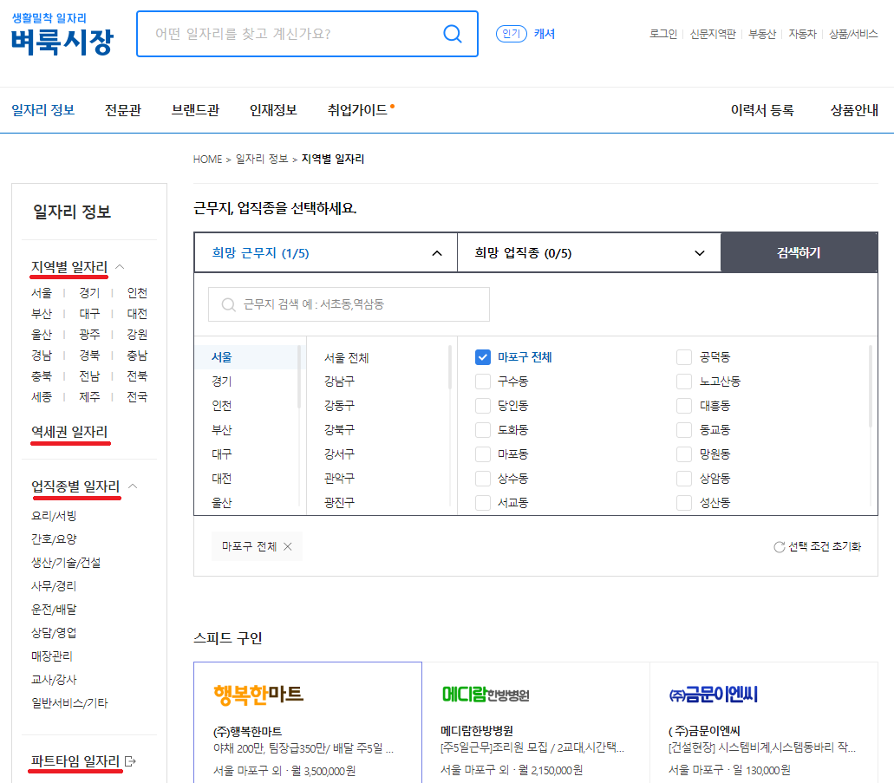The image size is (894, 783).
Task: Enable the 상암동 checkbox
Action: coord(684,478)
